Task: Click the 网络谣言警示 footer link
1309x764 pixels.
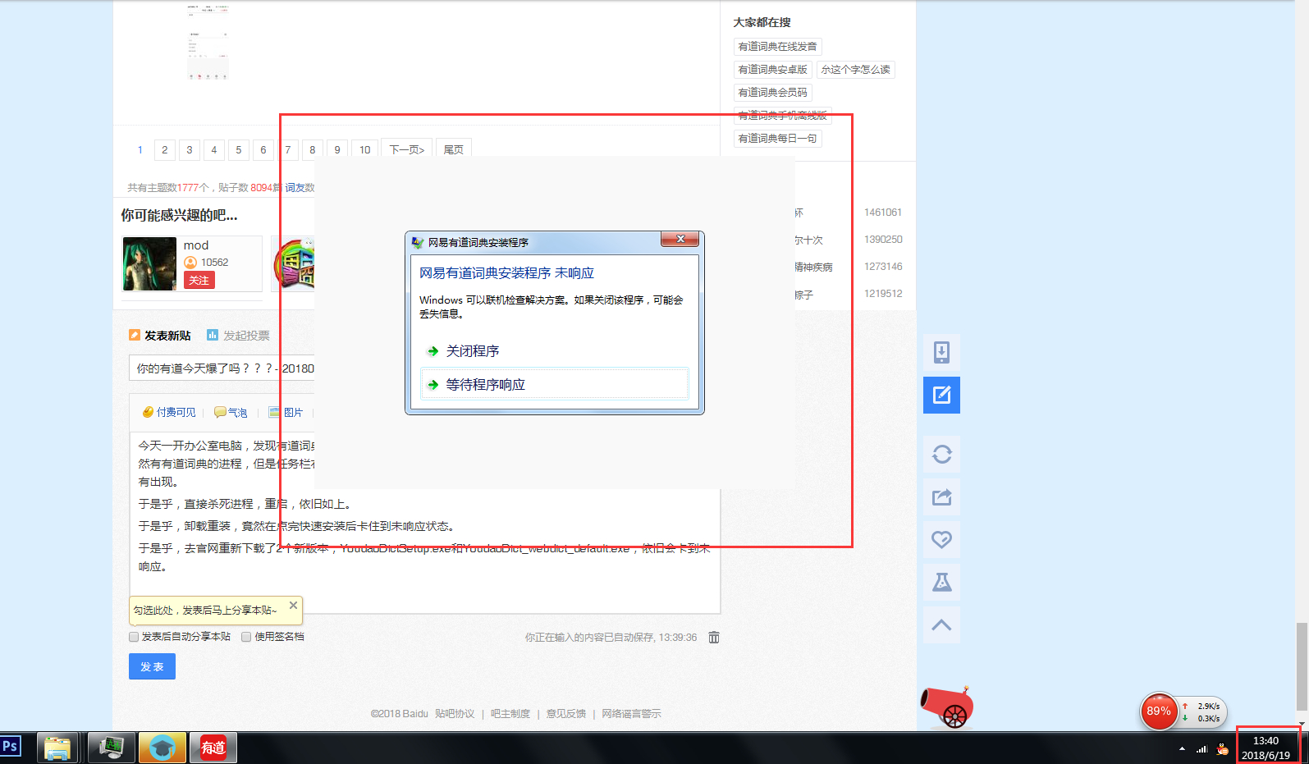Action: (631, 714)
